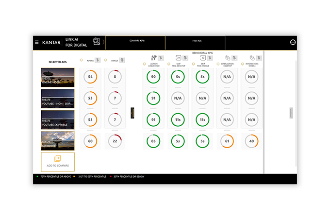The height and width of the screenshot is (220, 330).
Task: Sort ads by Power score
Action: click(x=98, y=60)
